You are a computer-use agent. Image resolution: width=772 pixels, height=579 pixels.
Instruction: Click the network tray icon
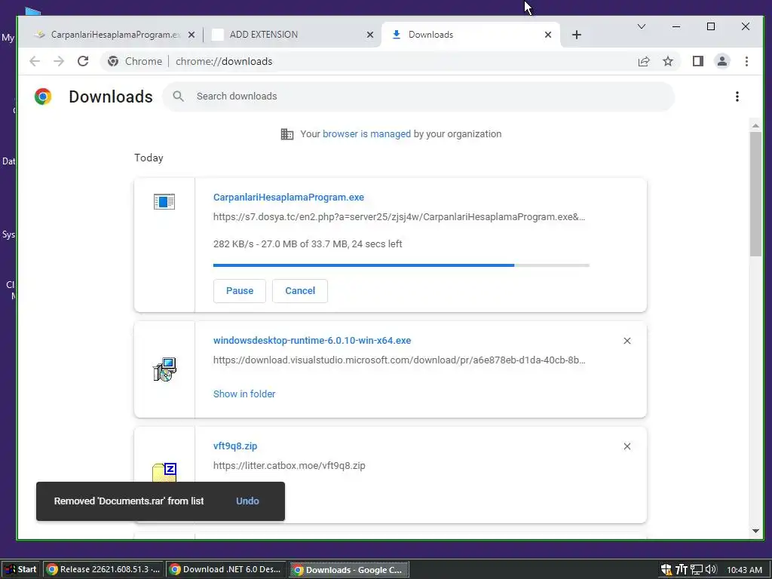pos(696,570)
